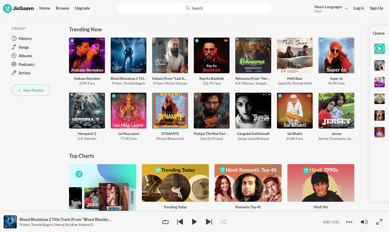Open the Hindi Romantic Top 40 banner

tap(248, 183)
